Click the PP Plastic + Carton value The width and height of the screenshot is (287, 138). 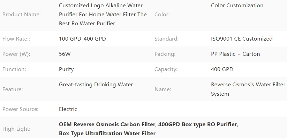click(x=235, y=54)
